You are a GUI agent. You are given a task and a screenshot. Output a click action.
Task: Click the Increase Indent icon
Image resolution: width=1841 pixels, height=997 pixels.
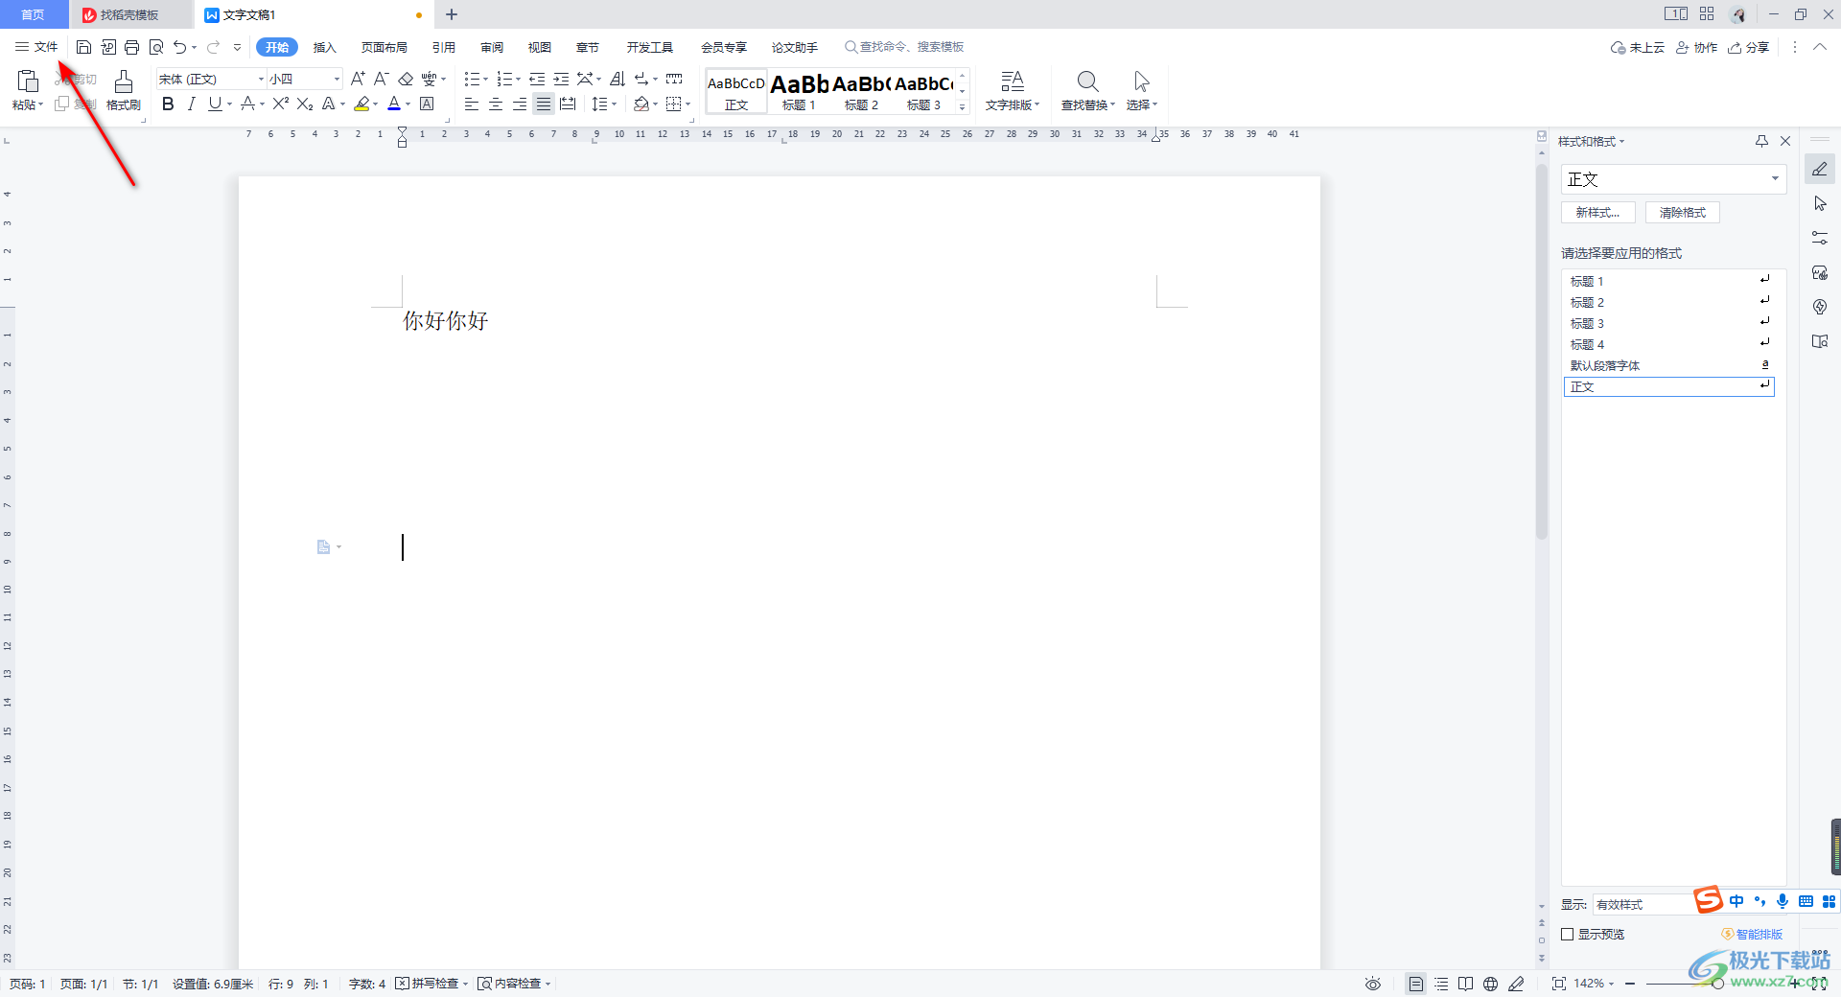point(561,79)
